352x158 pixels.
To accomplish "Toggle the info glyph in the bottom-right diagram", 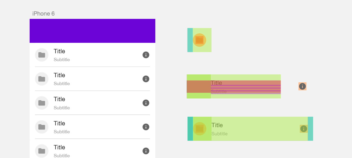I will click(303, 129).
